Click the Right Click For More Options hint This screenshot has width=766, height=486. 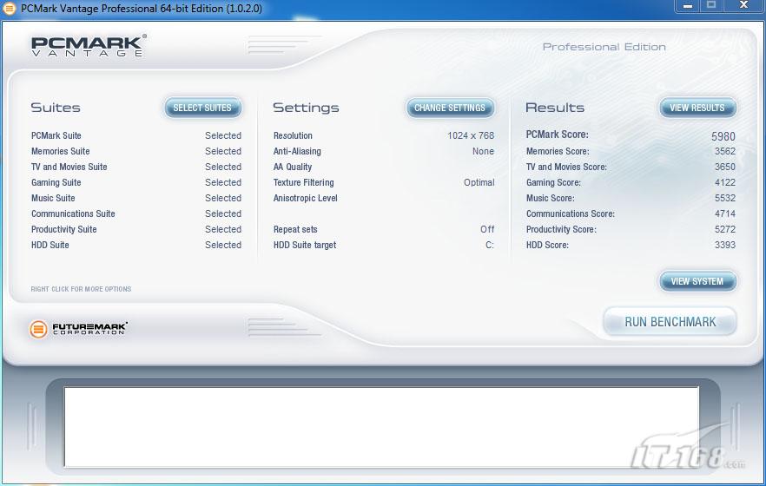(x=81, y=289)
